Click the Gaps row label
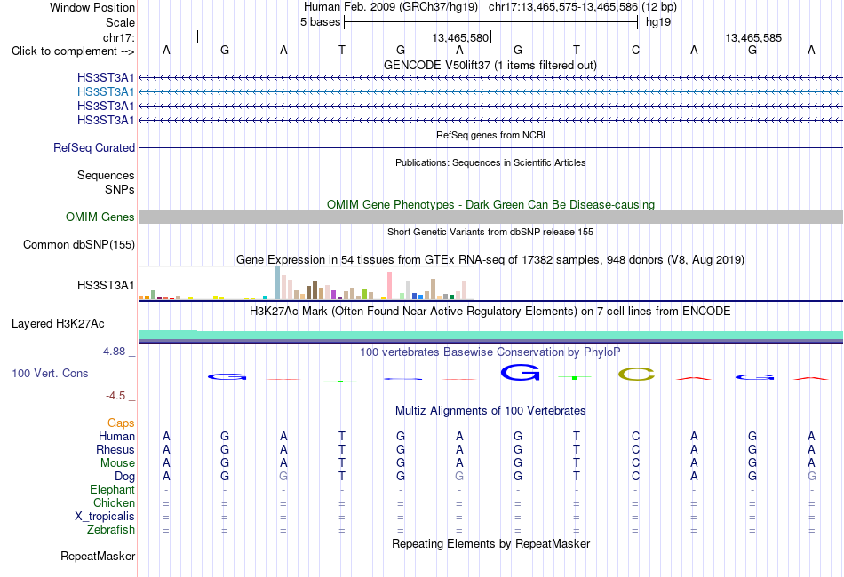The image size is (844, 577). pyautogui.click(x=121, y=423)
